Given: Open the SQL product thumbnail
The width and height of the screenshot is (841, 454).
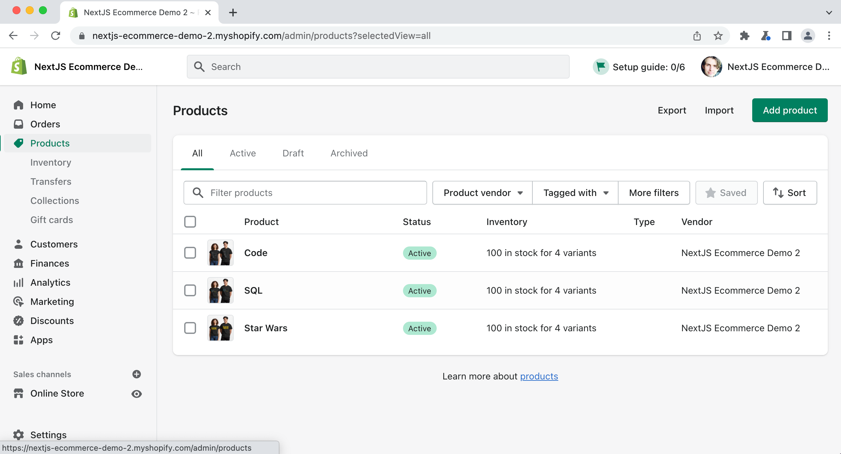Looking at the screenshot, I should point(220,290).
